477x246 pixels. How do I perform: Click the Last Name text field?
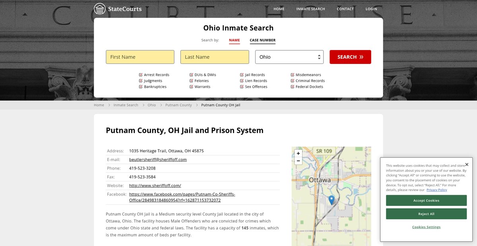215,57
